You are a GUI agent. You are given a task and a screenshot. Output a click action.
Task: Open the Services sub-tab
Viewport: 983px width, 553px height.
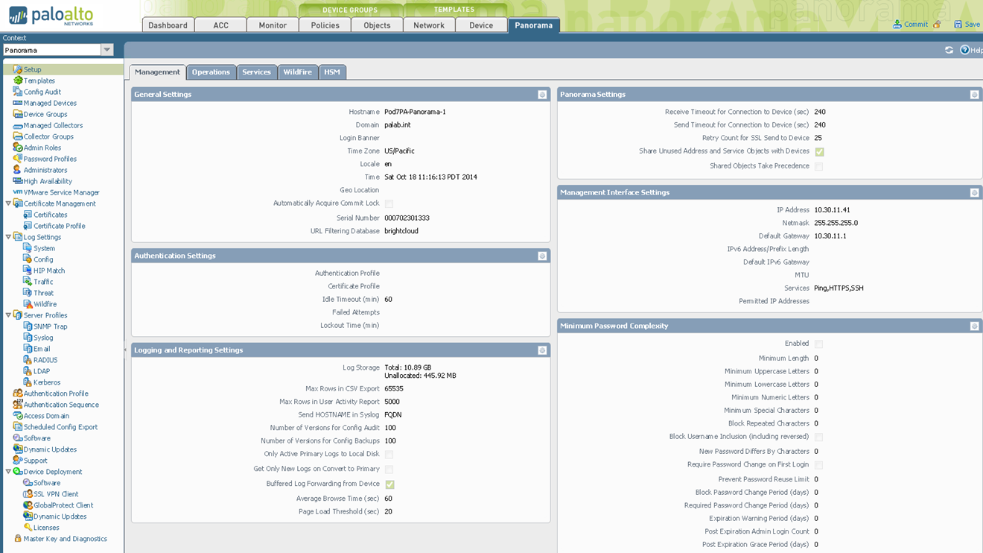(x=256, y=72)
